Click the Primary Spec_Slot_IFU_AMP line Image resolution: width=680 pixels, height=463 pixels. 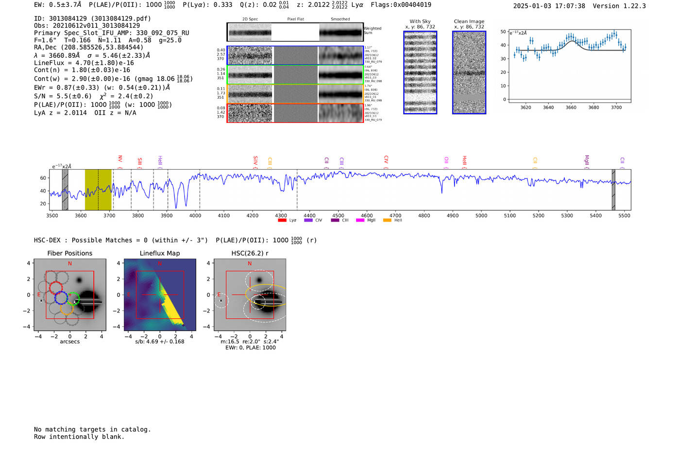coord(112,33)
